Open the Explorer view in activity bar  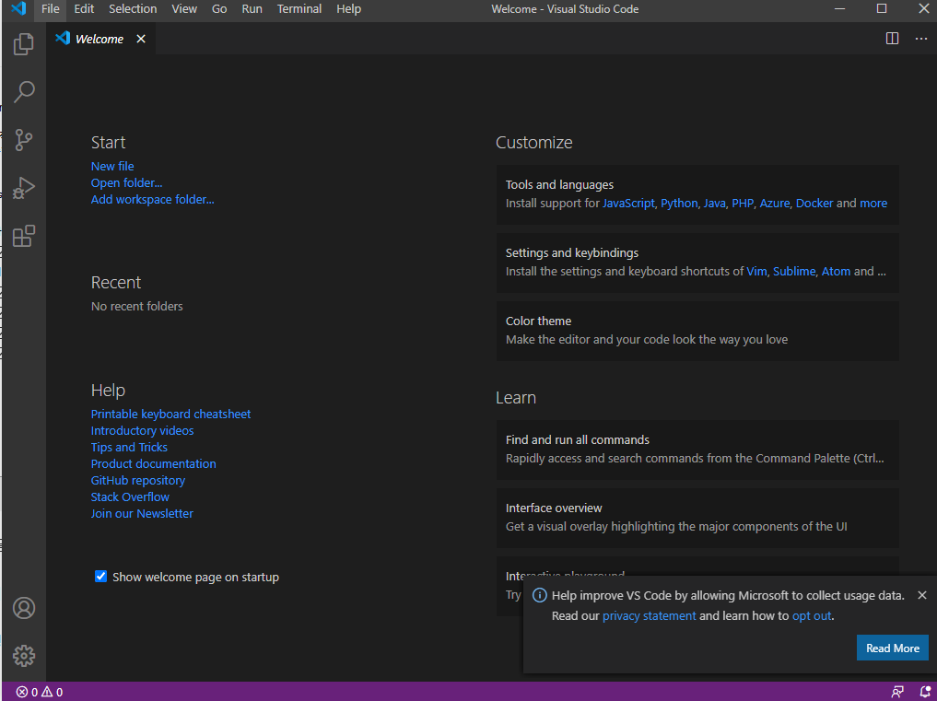pos(24,43)
